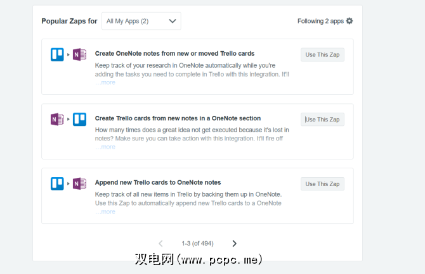Expand more text on first zap description
Image resolution: width=425 pixels, height=274 pixels.
tap(107, 82)
